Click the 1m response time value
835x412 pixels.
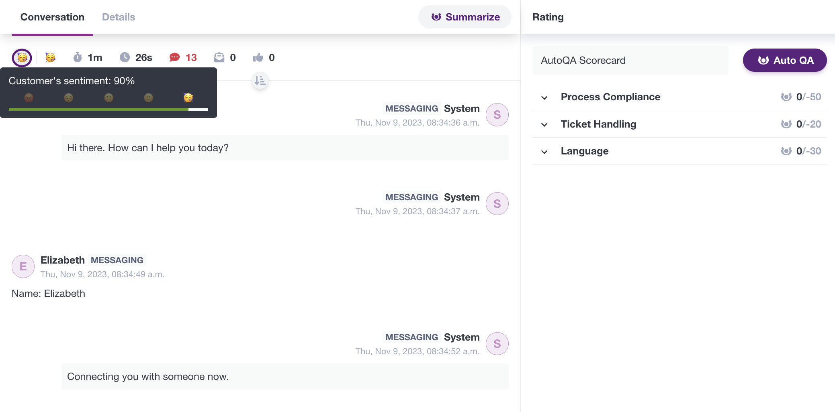(x=95, y=57)
